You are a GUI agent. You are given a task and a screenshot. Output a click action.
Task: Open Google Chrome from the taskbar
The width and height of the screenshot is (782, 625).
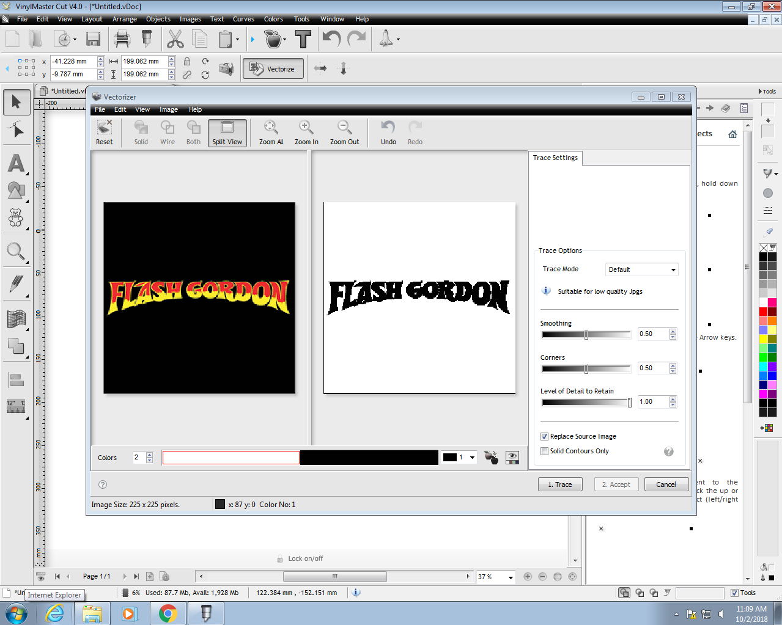(x=168, y=613)
